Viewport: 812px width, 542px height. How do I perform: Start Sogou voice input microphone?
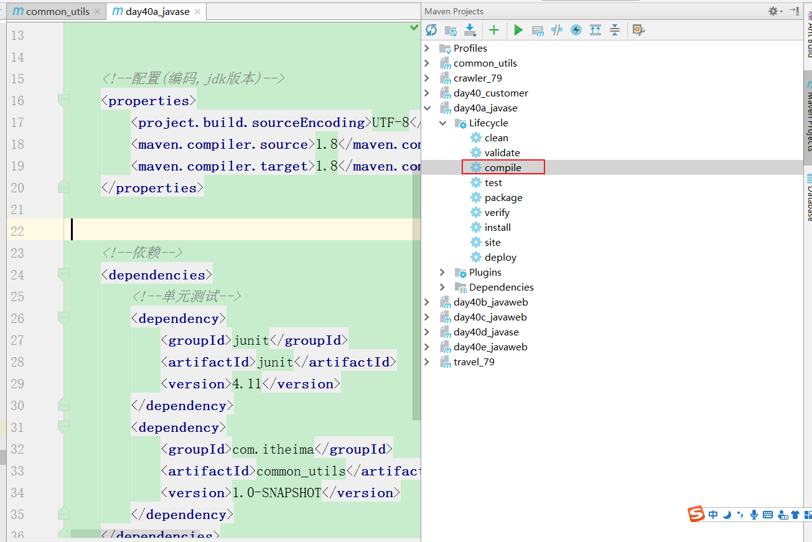(x=754, y=515)
